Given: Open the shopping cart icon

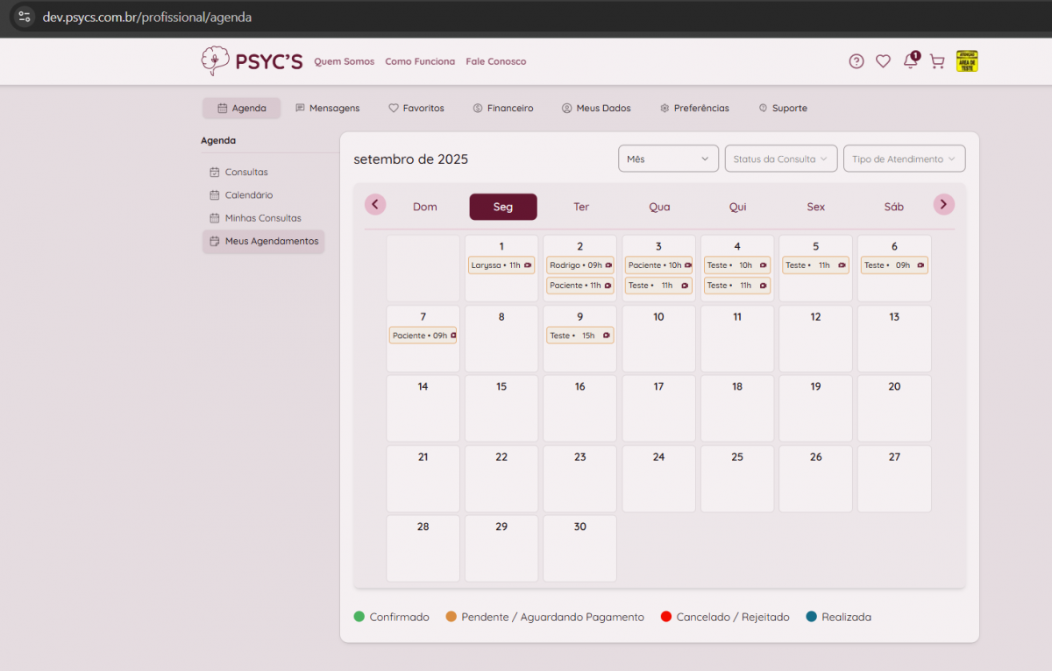Looking at the screenshot, I should coord(937,61).
